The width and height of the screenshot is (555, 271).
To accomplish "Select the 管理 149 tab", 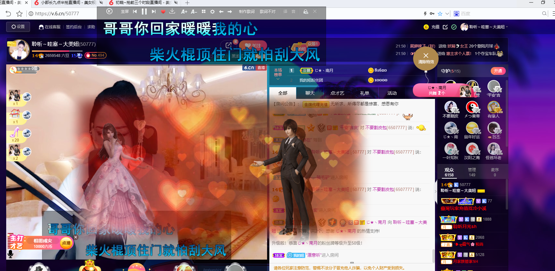I will pos(472,172).
